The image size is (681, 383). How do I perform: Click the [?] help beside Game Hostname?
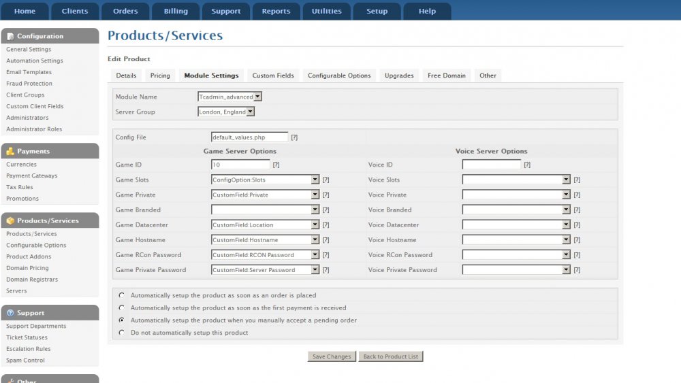(326, 240)
